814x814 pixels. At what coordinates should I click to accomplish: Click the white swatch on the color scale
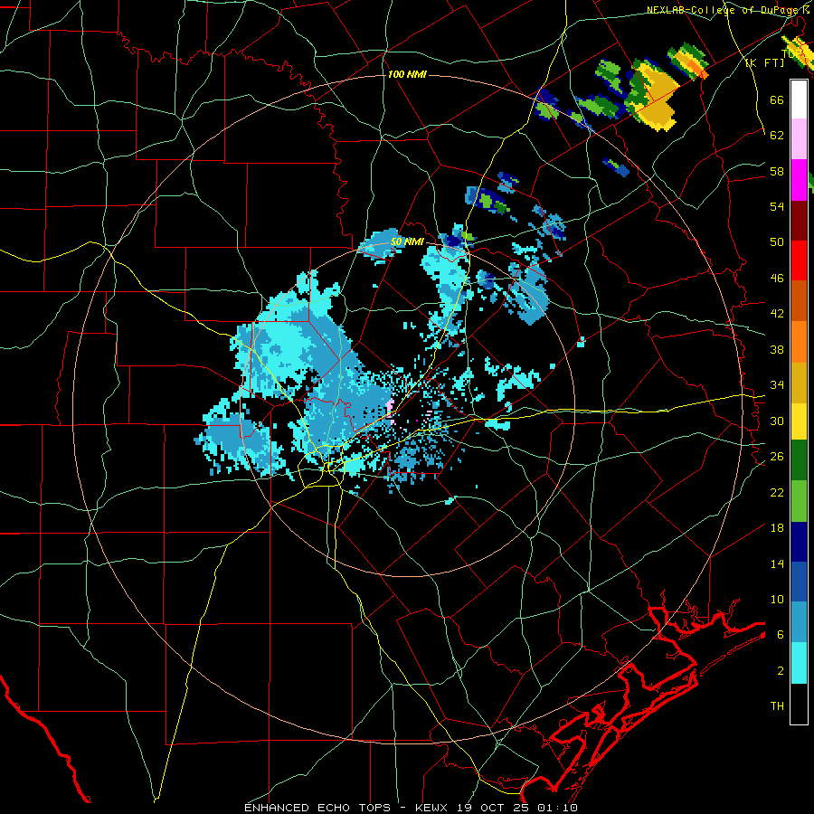[799, 99]
